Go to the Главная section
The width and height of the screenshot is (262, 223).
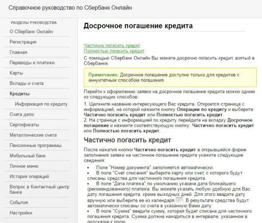(18, 52)
